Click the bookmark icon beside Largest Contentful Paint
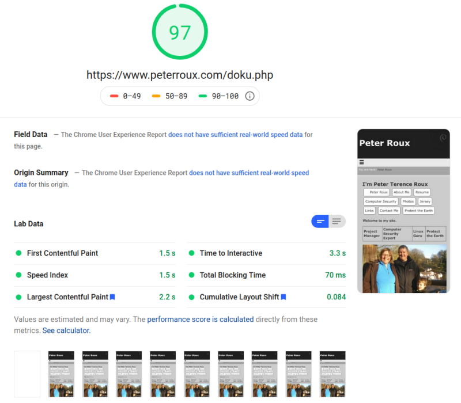 click(x=112, y=297)
